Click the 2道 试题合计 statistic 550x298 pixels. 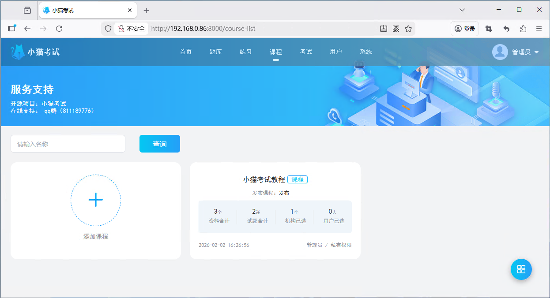(x=257, y=216)
